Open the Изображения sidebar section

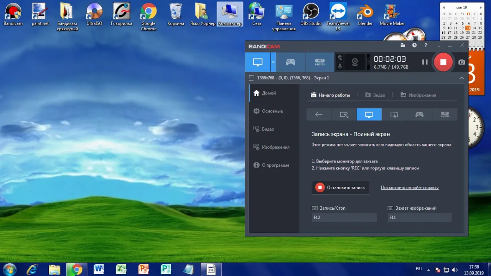[274, 147]
